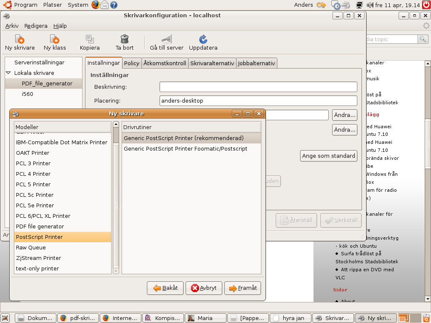This screenshot has width=431, height=323.
Task: Select Generic PostScript Printer (rekommenderad) driver
Action: (192, 138)
